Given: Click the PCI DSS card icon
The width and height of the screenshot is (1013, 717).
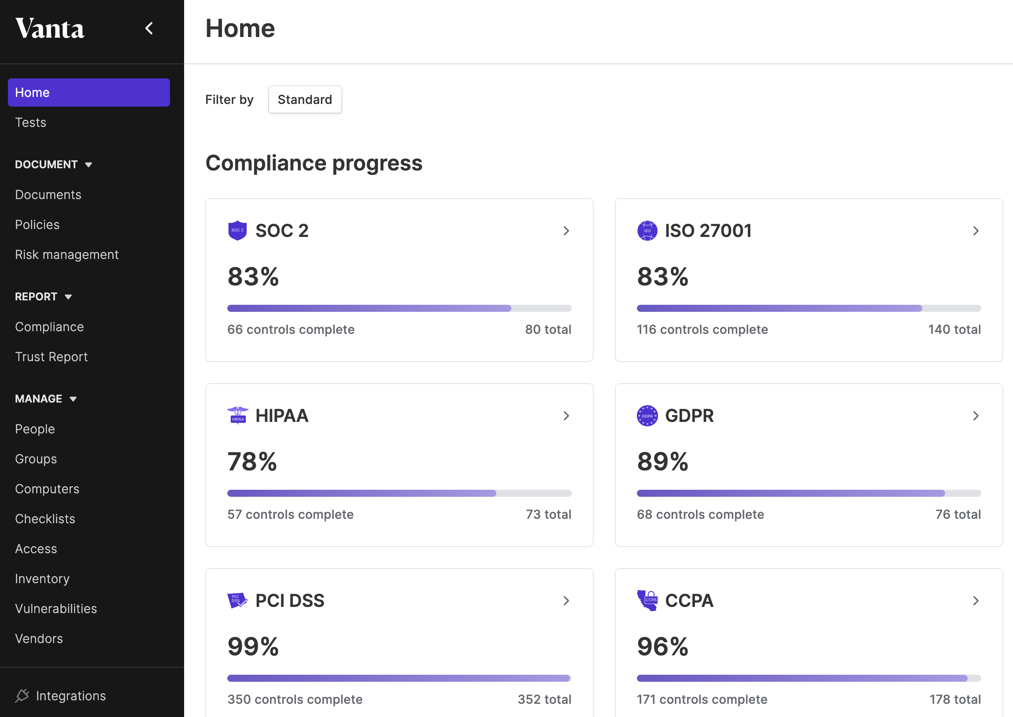Looking at the screenshot, I should coord(238,600).
